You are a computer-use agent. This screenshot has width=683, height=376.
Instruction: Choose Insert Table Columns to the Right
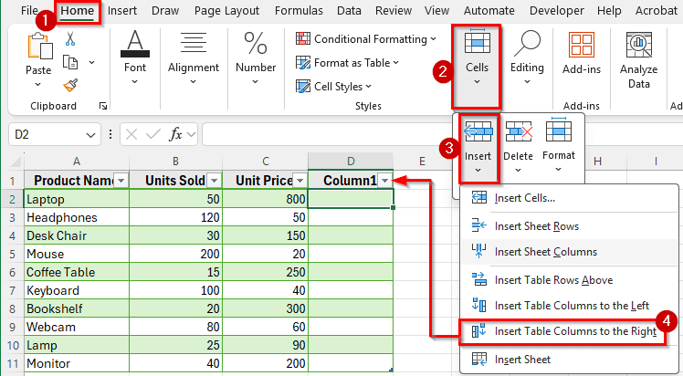tap(574, 331)
